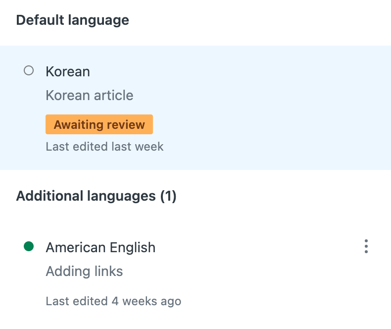Open the three-dot menu for American English
Viewport: 391px width, 329px height.
(x=366, y=246)
